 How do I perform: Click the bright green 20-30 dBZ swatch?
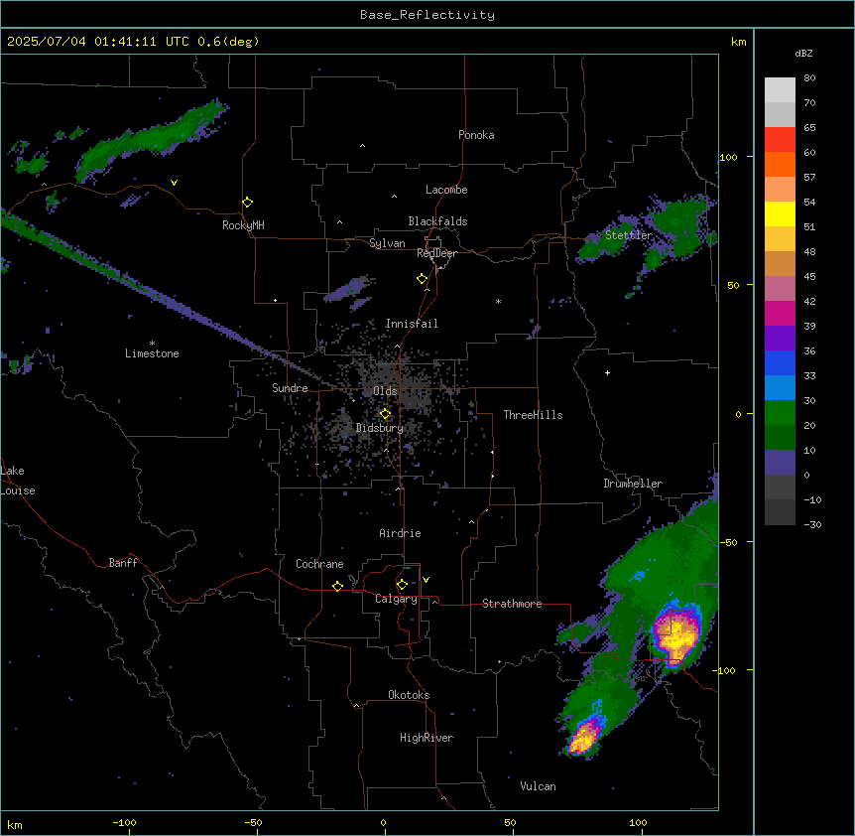780,413
